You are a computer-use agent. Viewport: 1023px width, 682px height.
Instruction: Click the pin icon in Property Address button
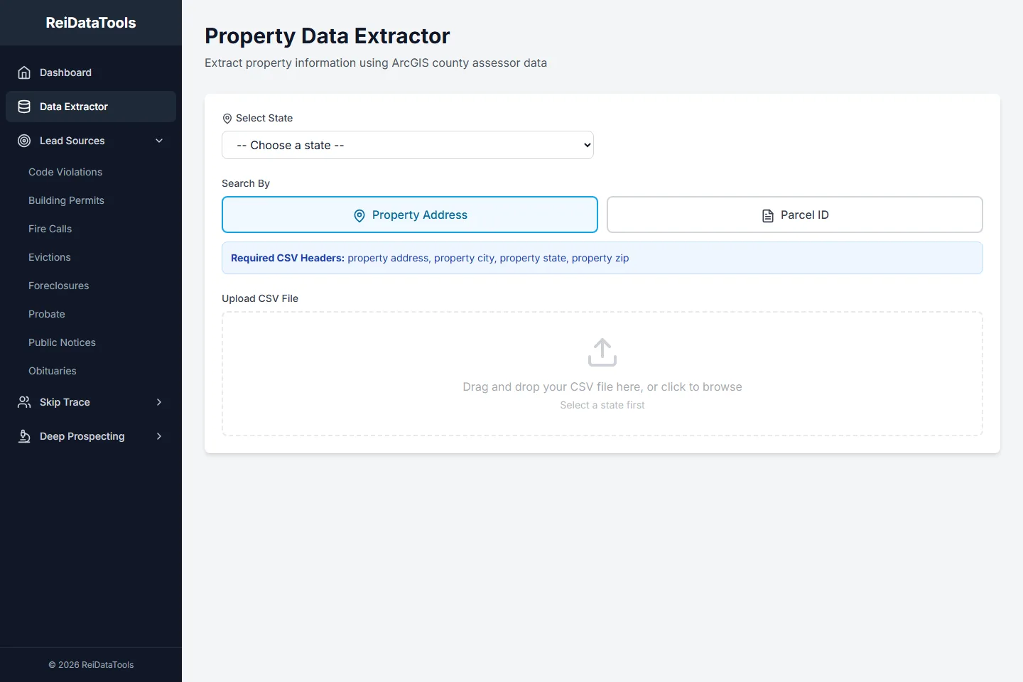[x=359, y=215]
